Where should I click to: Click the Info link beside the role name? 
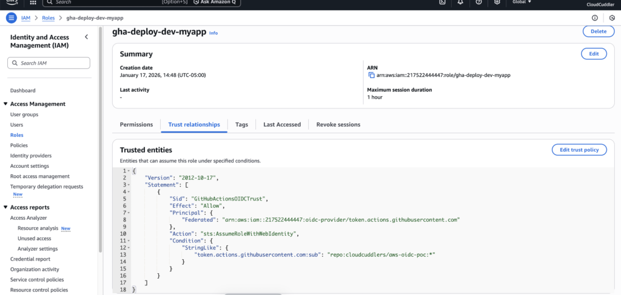213,33
